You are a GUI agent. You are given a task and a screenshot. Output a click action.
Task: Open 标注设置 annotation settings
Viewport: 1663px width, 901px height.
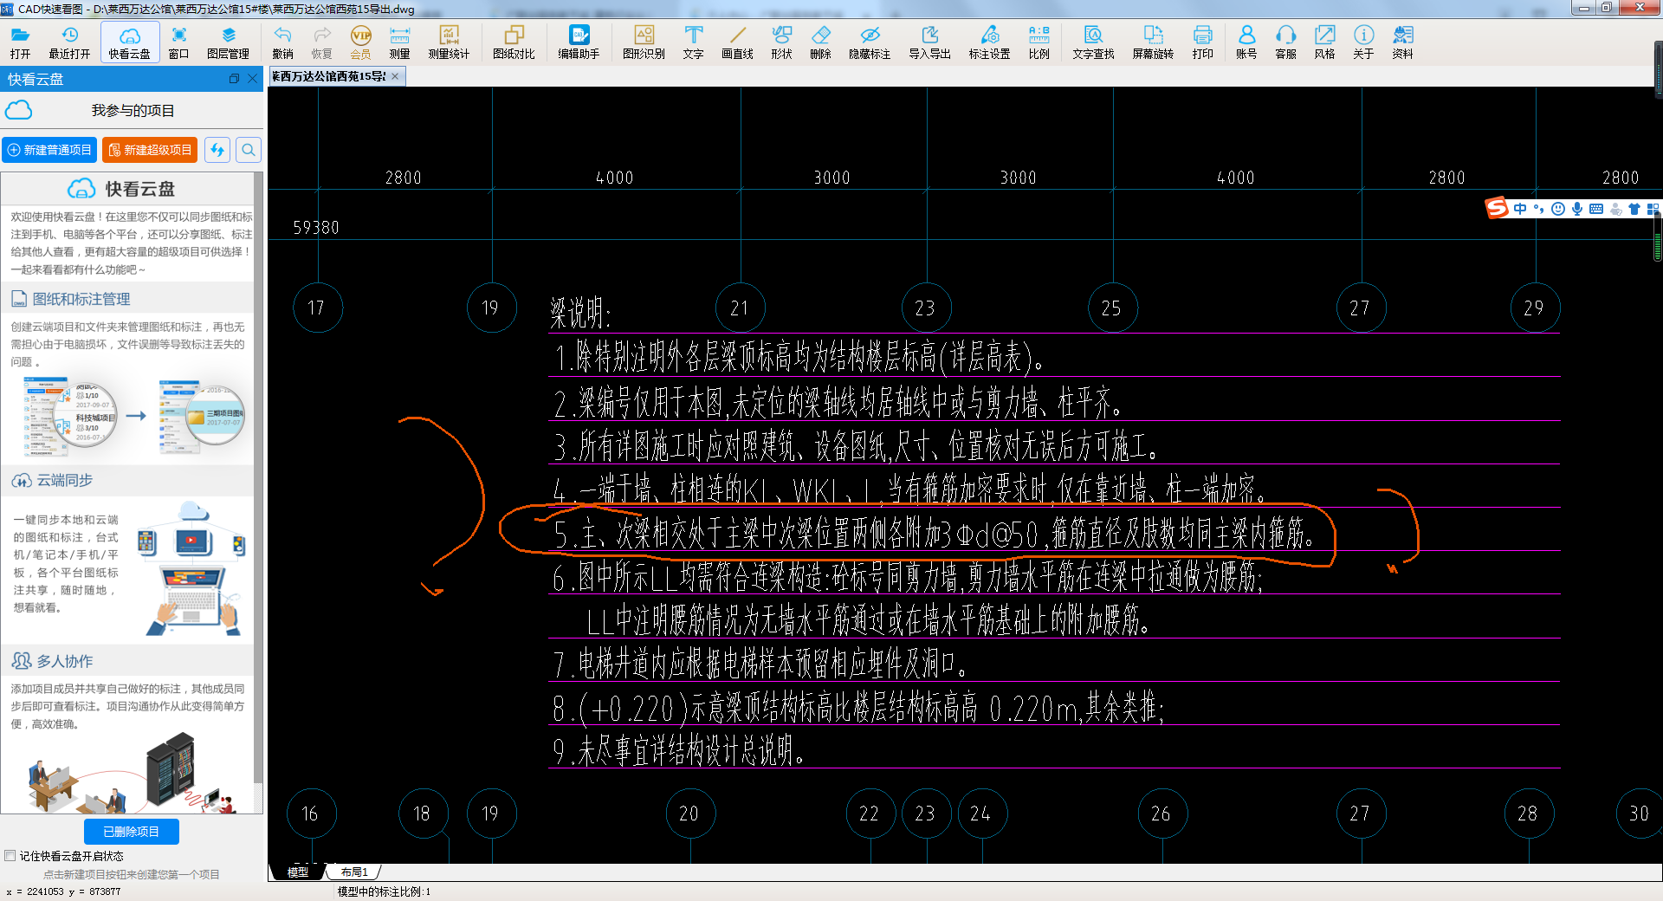pos(989,42)
